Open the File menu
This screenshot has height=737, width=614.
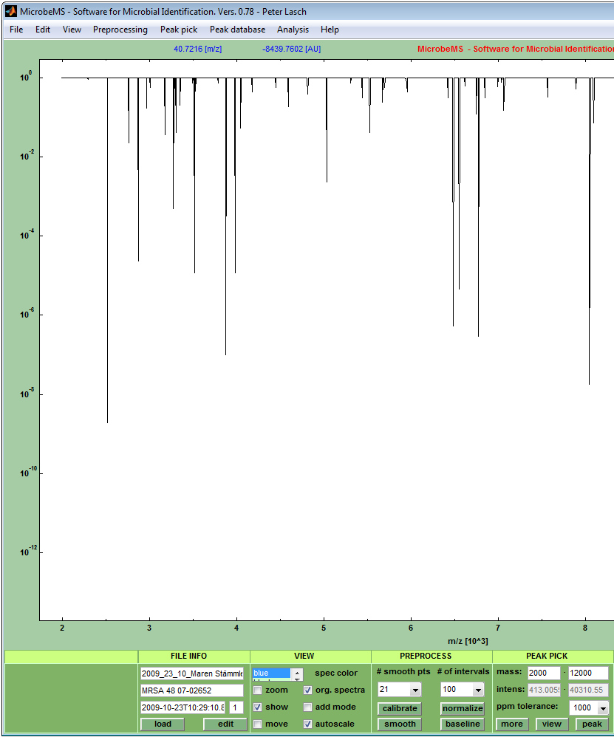pyautogui.click(x=16, y=30)
